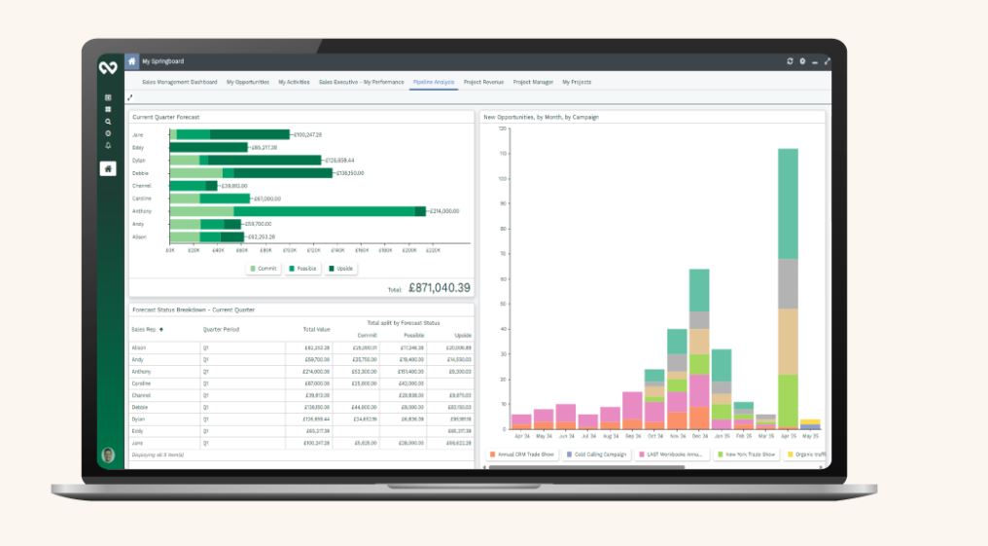The width and height of the screenshot is (988, 546).
Task: Click the Workbooks logo in the sidebar
Action: [108, 66]
